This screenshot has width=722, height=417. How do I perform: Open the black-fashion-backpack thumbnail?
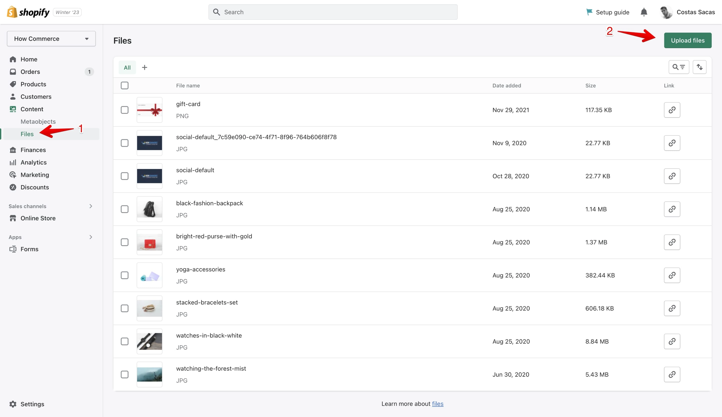click(150, 209)
